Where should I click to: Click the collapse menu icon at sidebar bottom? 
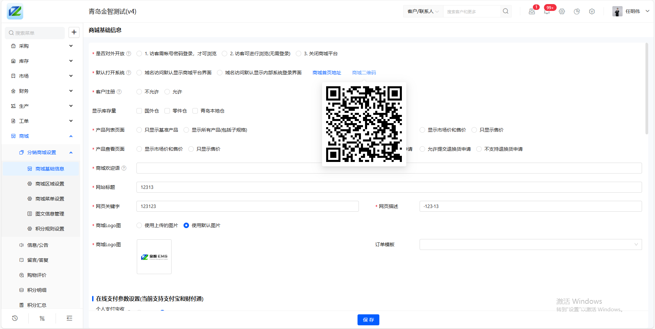tap(69, 318)
